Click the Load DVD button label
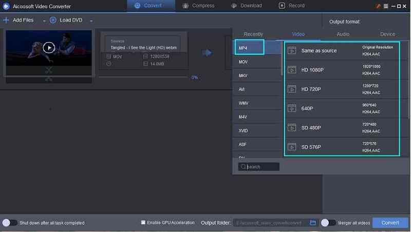Screen dimensions: 411x232 click(x=71, y=20)
